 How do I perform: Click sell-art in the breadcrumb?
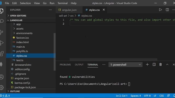[63, 16]
